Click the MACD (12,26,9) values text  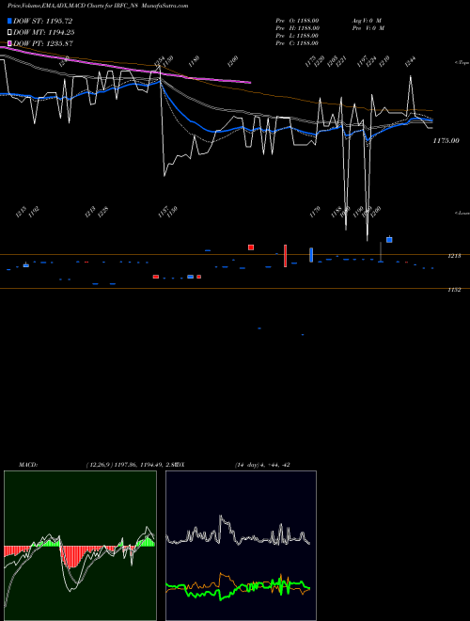tap(131, 465)
